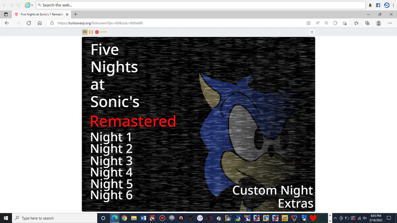The height and width of the screenshot is (223, 397).
Task: Open File Explorer from taskbar
Action: (x=134, y=218)
